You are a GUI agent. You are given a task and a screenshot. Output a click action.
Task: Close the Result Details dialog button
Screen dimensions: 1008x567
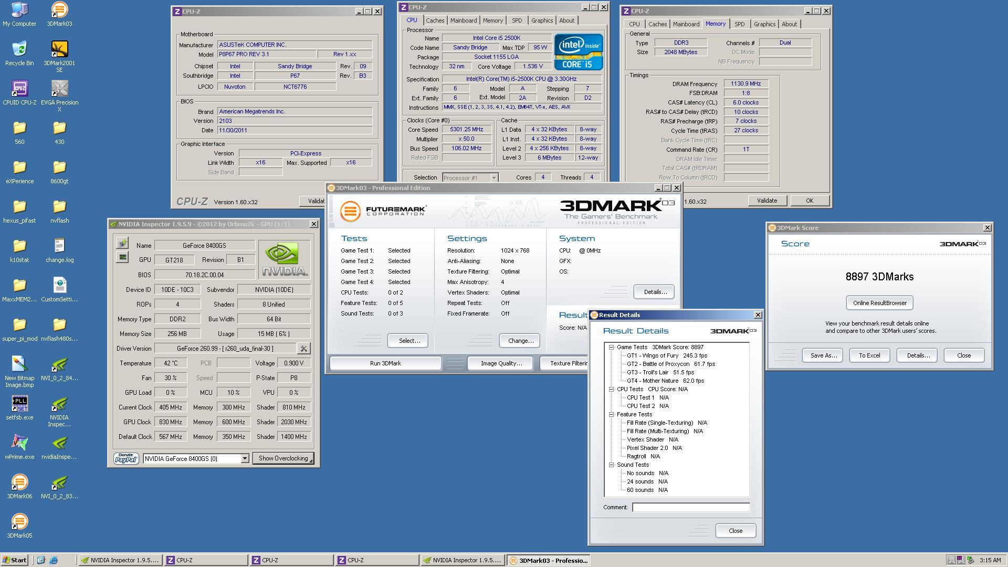(735, 531)
